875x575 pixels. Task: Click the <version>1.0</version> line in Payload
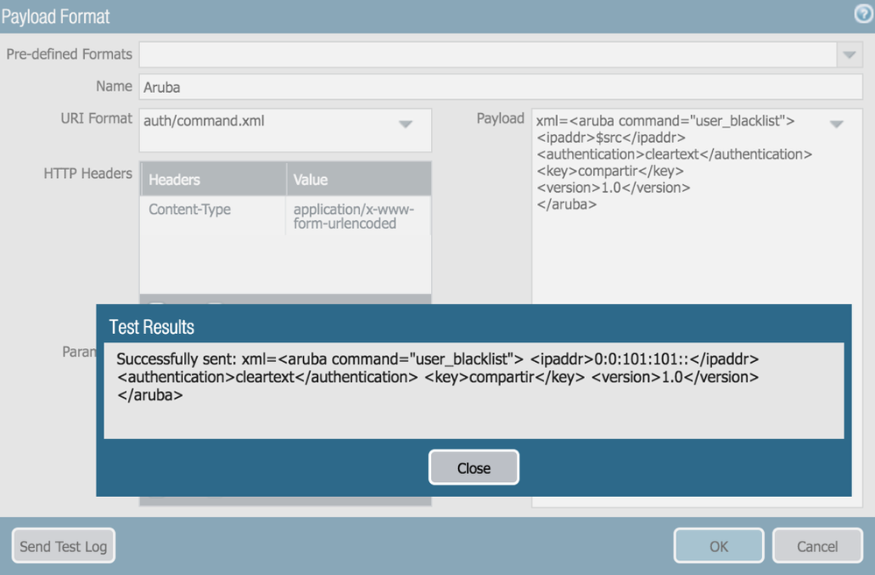point(613,188)
